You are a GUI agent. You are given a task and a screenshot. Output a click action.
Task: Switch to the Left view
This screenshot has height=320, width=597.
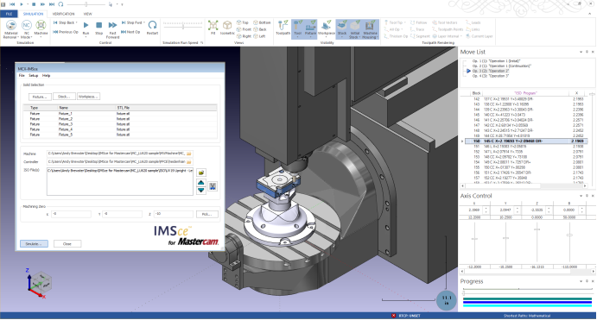[x=259, y=36]
